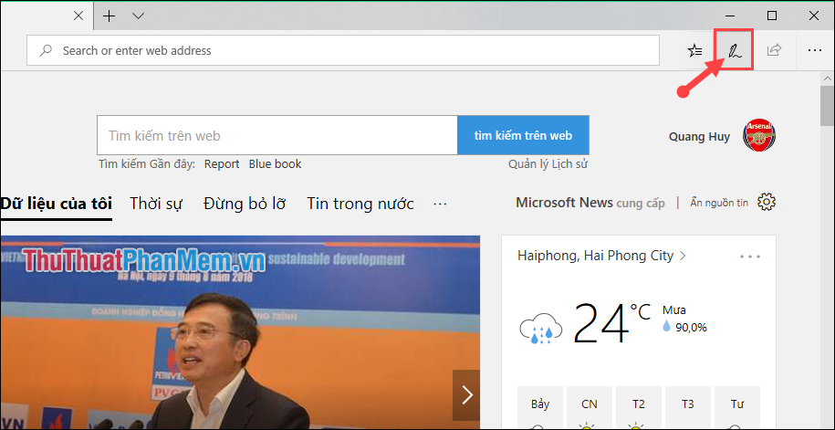835x430 pixels.
Task: Click the Search or enter web address bar
Action: tap(343, 50)
